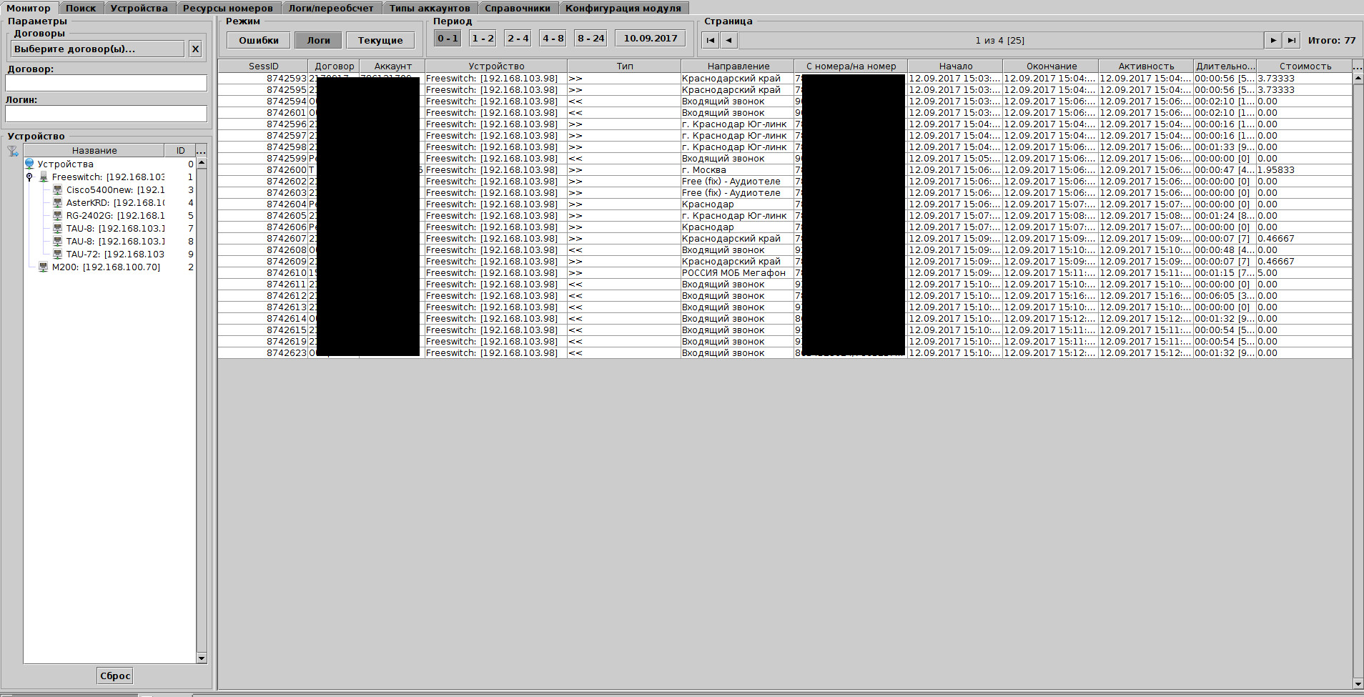Screen dimensions: 1364x697
Task: Click the device filter funnel icon
Action: tap(13, 151)
